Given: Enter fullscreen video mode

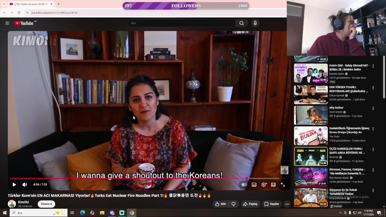Looking at the screenshot, I should tap(283, 185).
